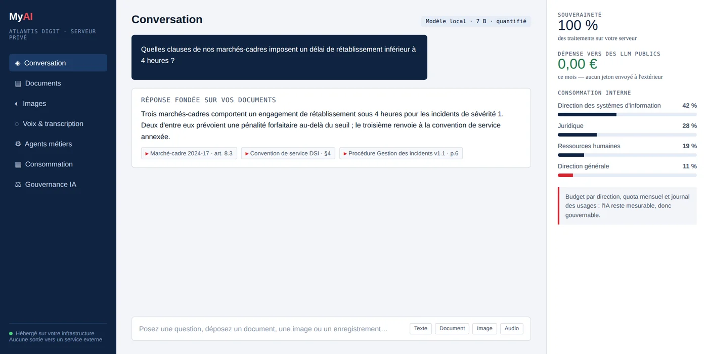
Task: Click the 100 % sovereignty value
Action: 578,25
